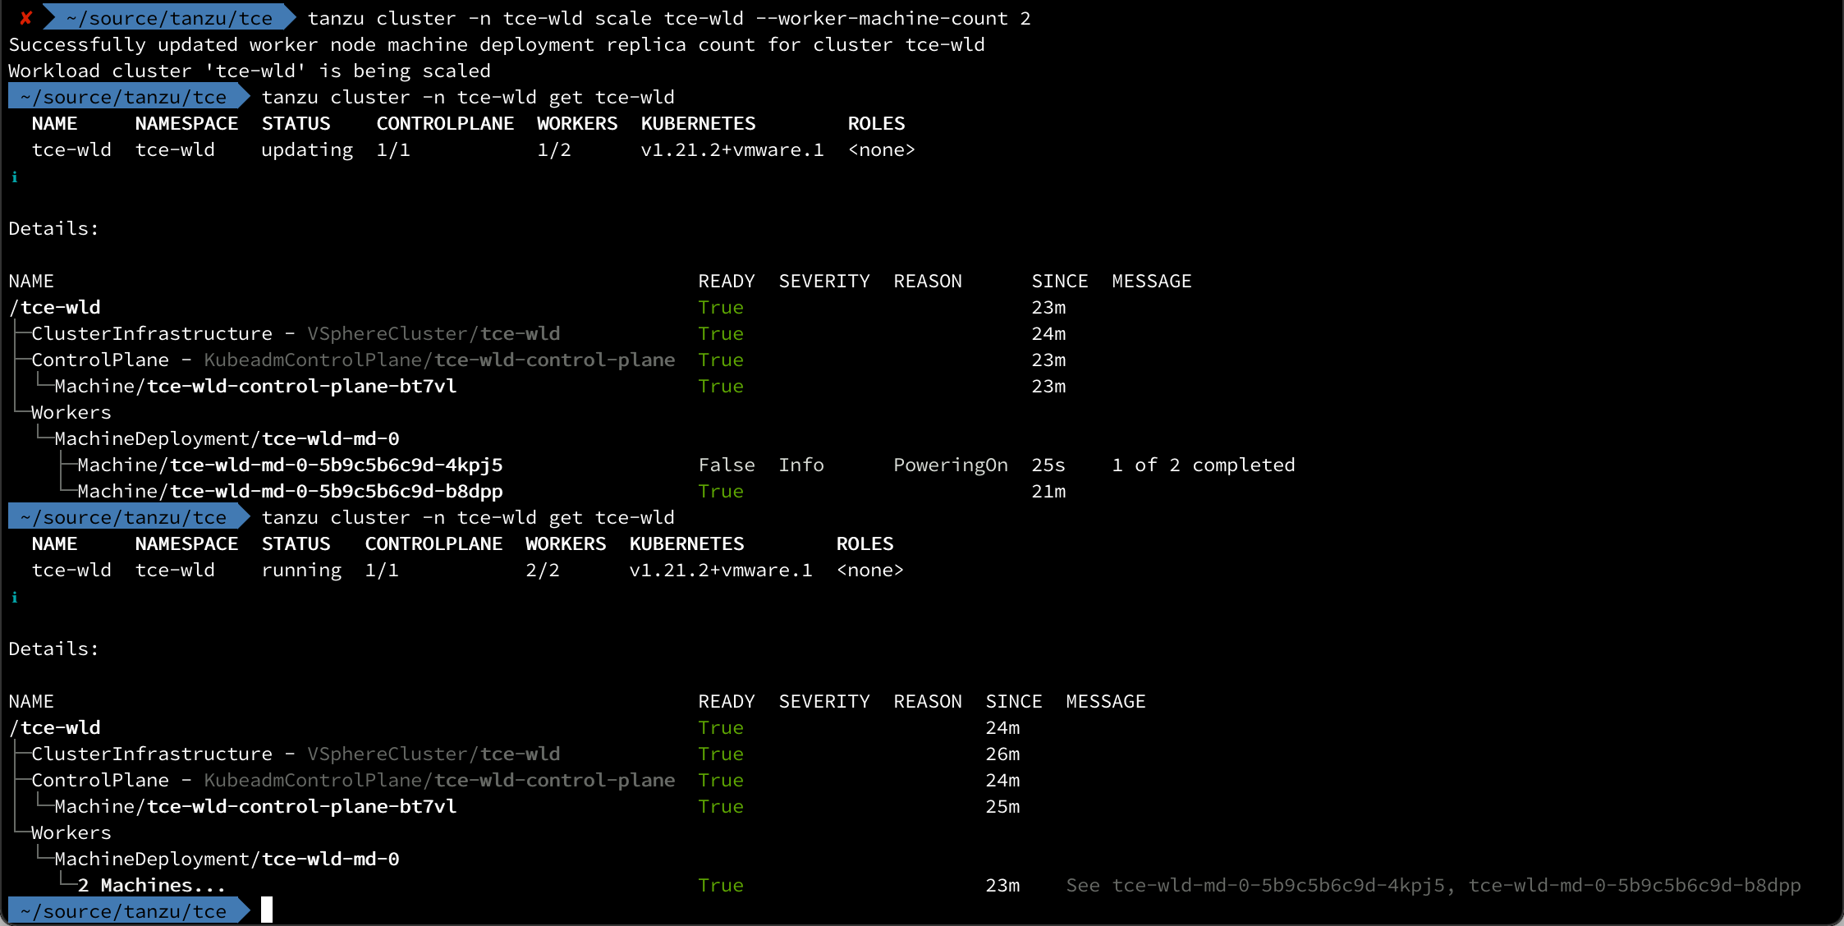
Task: Click the 'tanzu cluster scale' command text
Action: [x=669, y=18]
